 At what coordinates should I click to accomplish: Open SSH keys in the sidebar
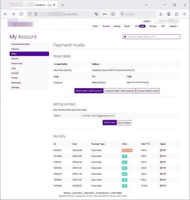pyautogui.click(x=15, y=87)
